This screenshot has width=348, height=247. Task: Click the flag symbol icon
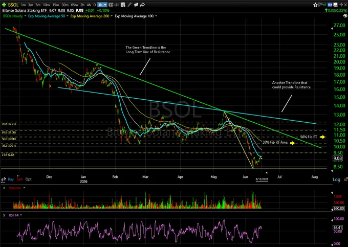point(320,5)
